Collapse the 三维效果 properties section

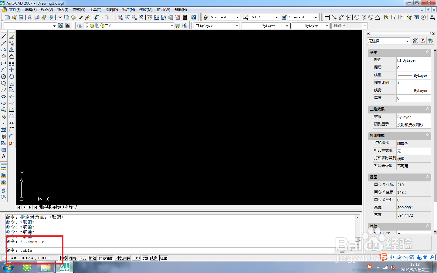pos(427,109)
